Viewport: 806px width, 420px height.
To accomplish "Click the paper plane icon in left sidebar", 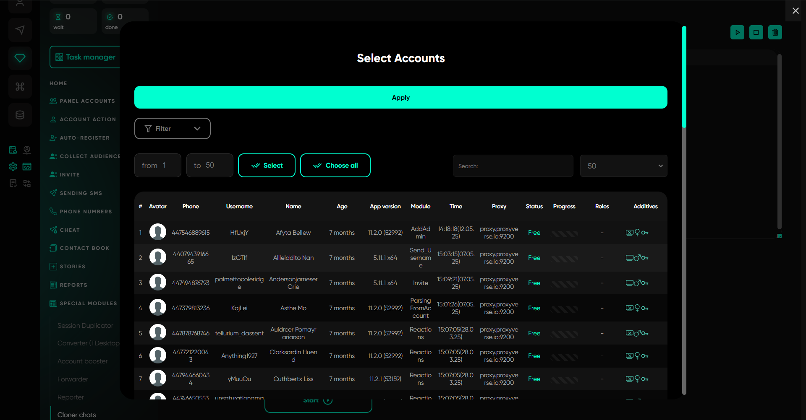I will (20, 30).
